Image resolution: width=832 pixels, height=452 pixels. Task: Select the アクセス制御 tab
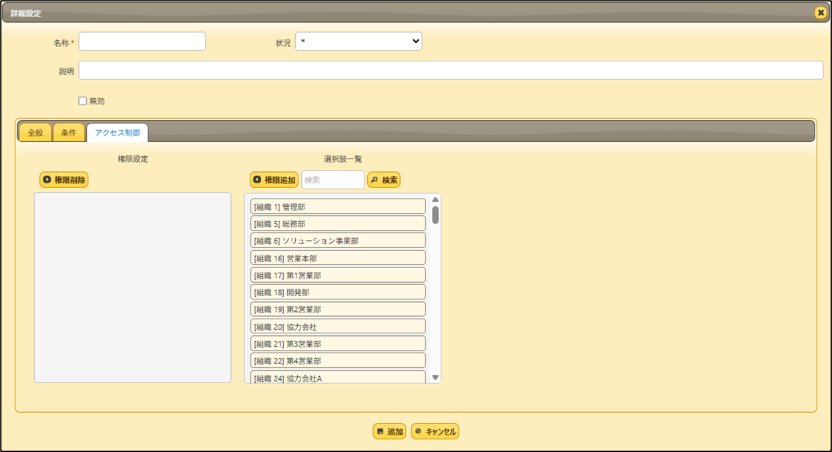(x=118, y=133)
